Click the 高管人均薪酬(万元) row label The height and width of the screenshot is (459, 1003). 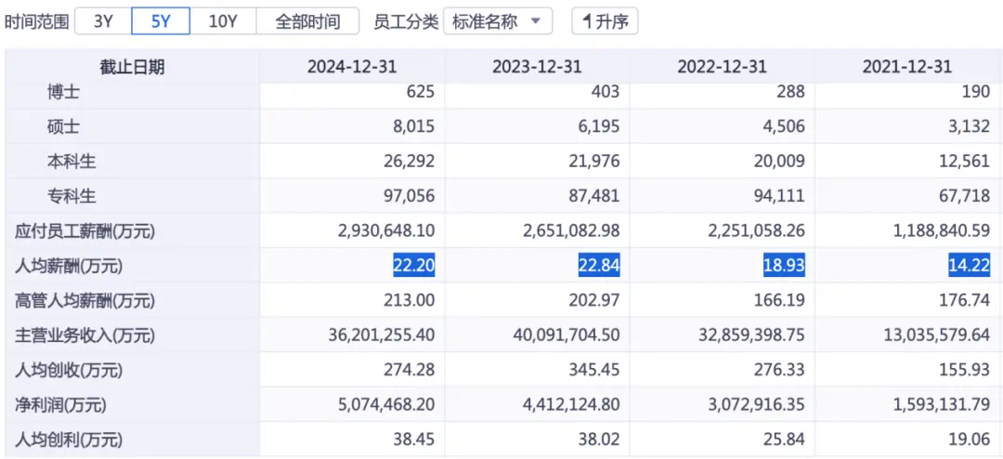pyautogui.click(x=85, y=300)
